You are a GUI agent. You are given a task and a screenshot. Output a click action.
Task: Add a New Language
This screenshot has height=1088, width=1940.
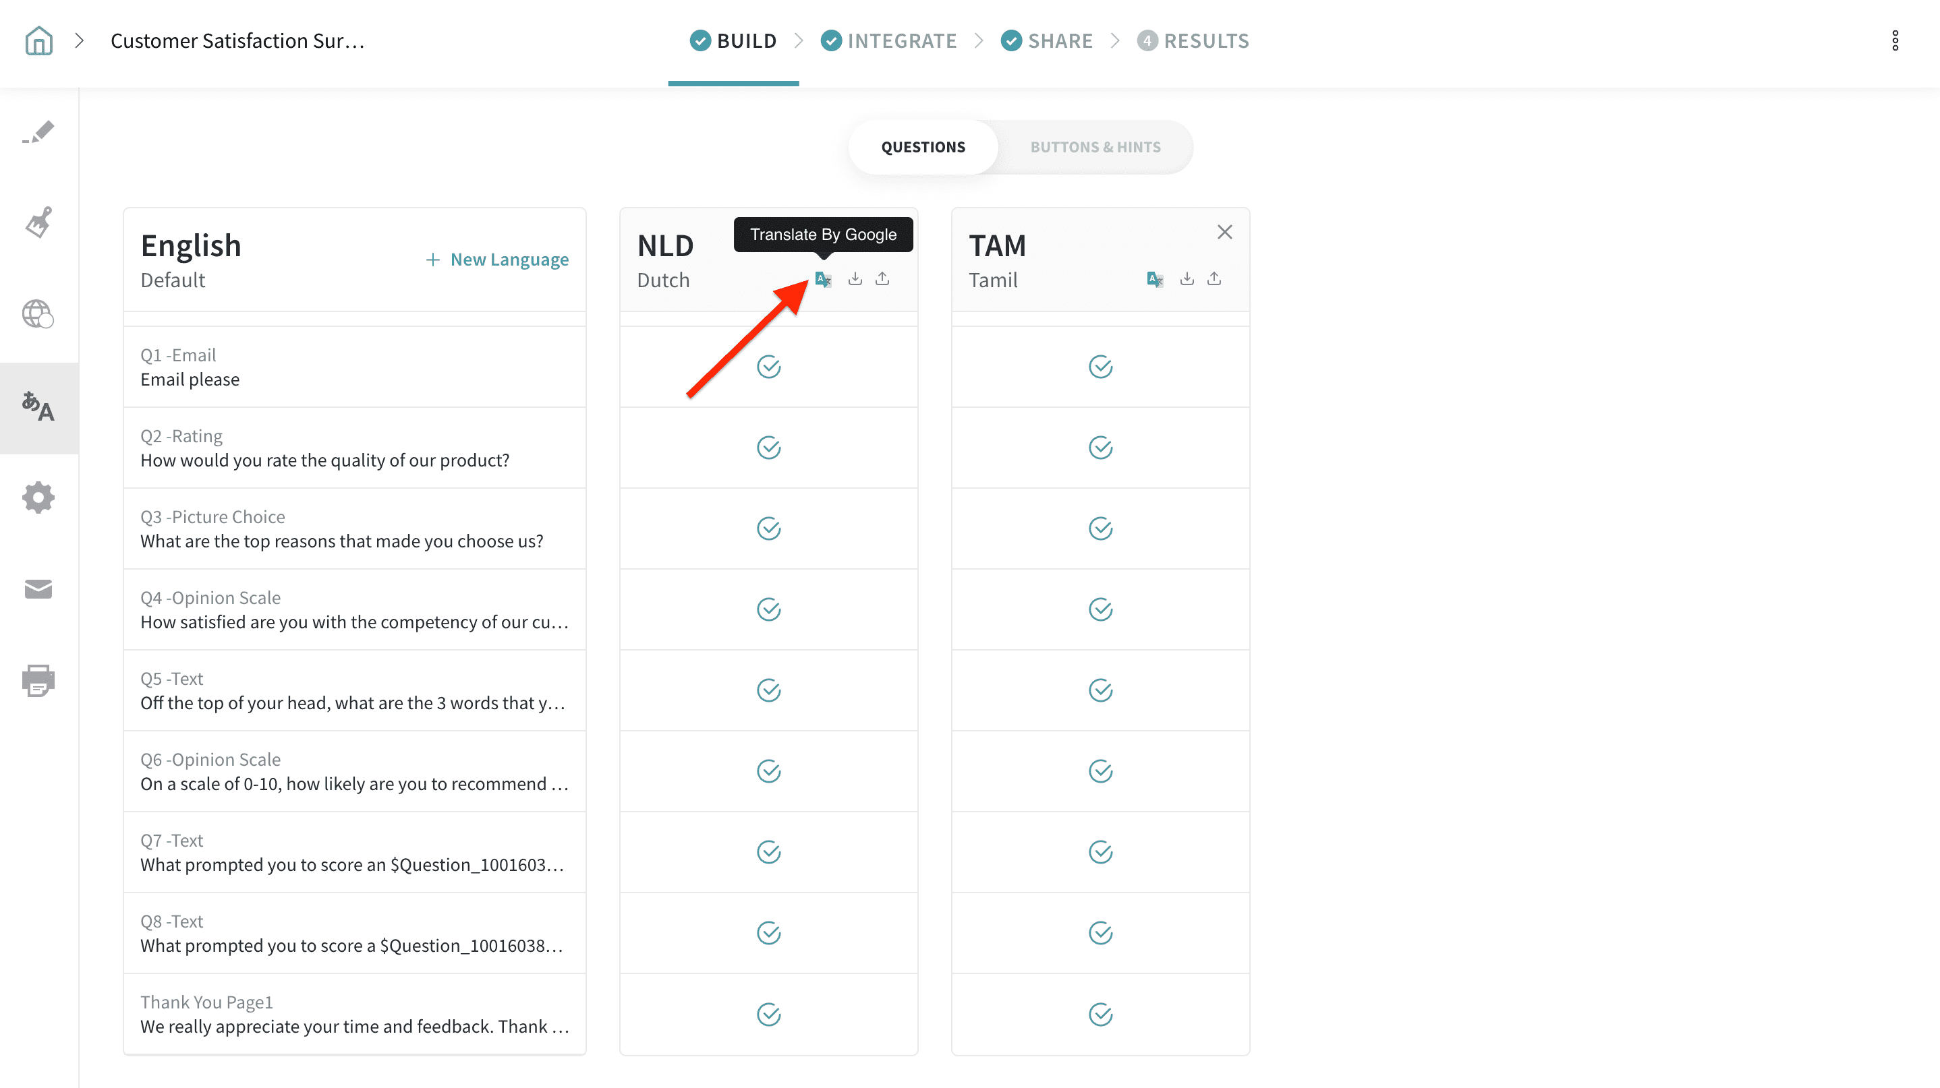[x=497, y=260]
